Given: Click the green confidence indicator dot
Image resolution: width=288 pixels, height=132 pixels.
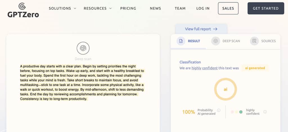Looking at the screenshot, I should coord(241,112).
